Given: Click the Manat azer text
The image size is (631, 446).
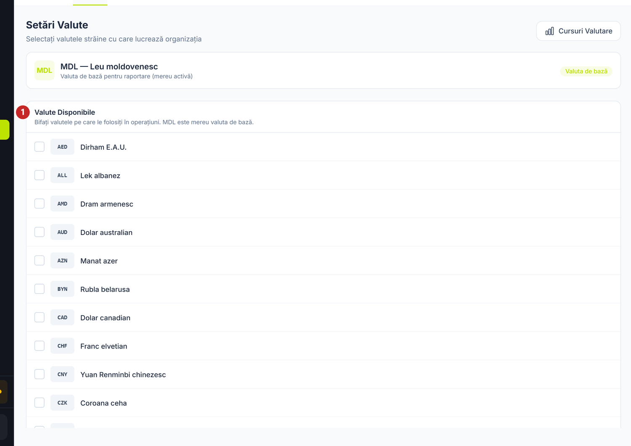Looking at the screenshot, I should (99, 261).
